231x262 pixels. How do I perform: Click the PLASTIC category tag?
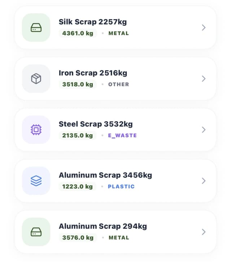(x=121, y=187)
